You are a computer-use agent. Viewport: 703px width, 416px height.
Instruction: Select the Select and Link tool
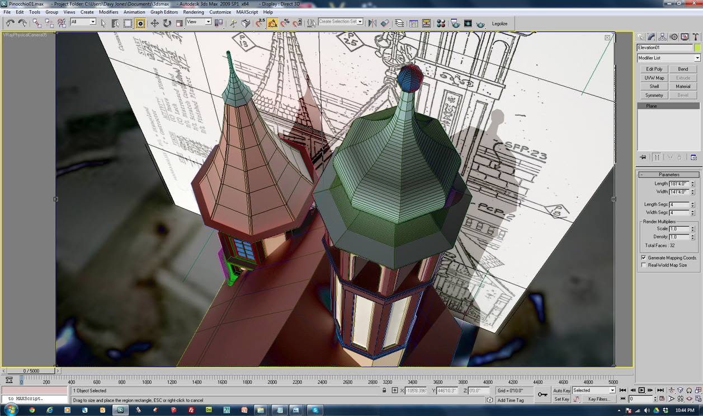click(37, 23)
